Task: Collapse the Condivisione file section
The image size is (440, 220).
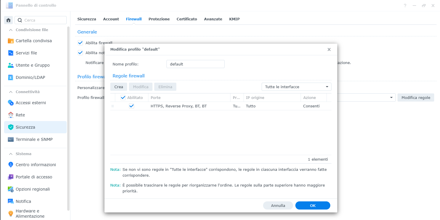Action: tap(11, 30)
